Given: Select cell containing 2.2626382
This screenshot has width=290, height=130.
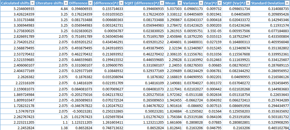Looking at the screenshot, I should (18, 77).
